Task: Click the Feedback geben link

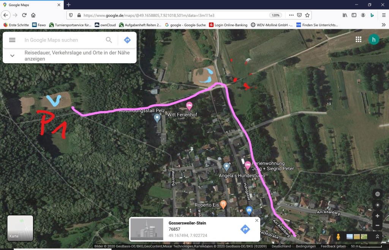Action: [x=333, y=246]
